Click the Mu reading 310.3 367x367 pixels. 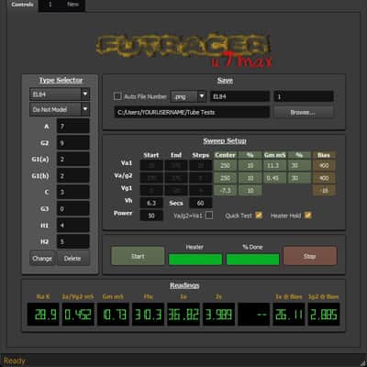(149, 314)
